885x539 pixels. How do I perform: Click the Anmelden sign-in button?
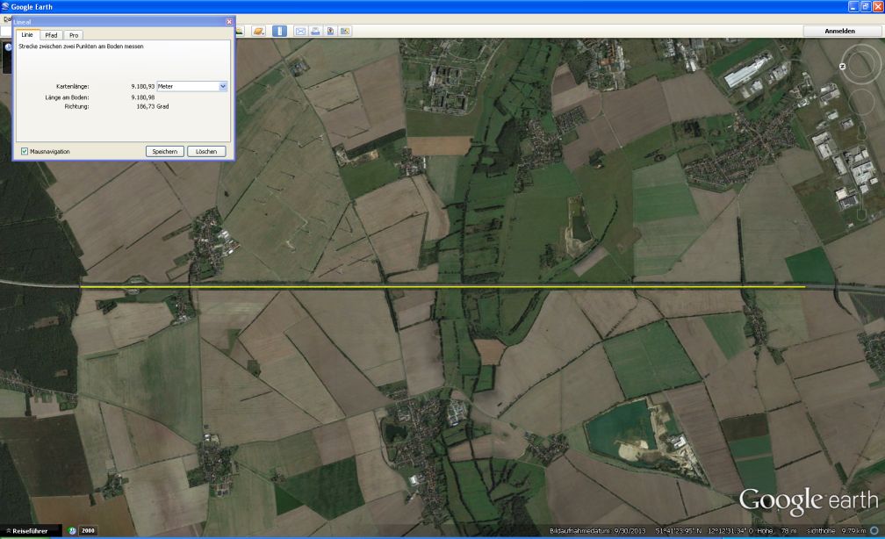pos(839,31)
